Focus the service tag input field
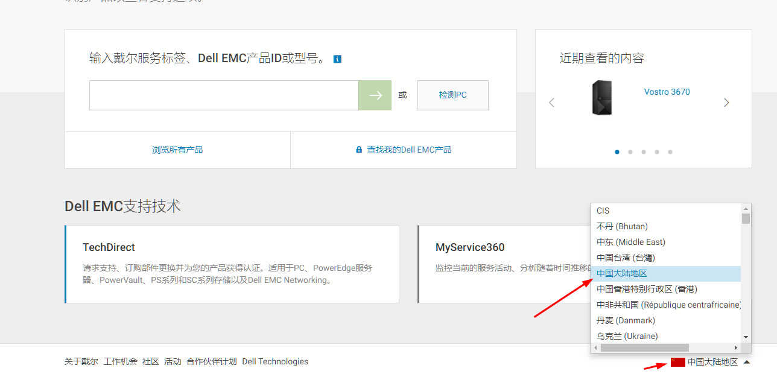The image size is (777, 374). click(x=224, y=95)
